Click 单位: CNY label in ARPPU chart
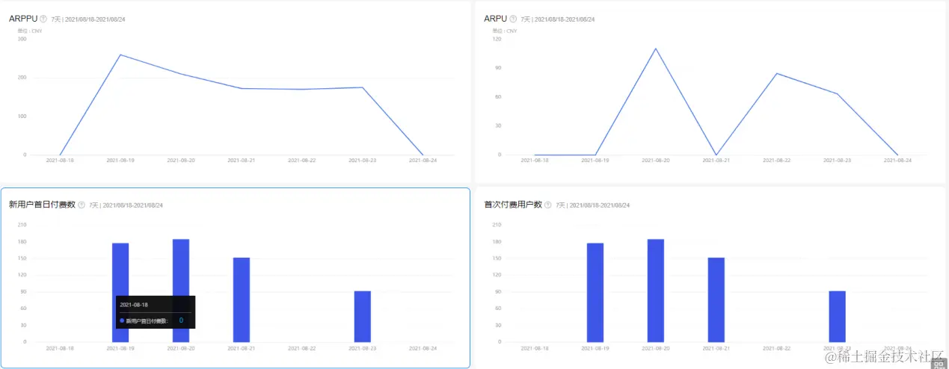This screenshot has height=369, width=949. pyautogui.click(x=31, y=31)
